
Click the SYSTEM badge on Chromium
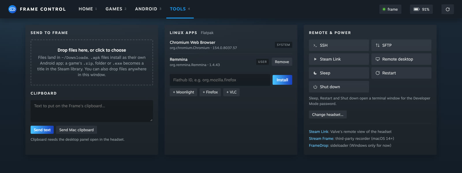pyautogui.click(x=283, y=45)
